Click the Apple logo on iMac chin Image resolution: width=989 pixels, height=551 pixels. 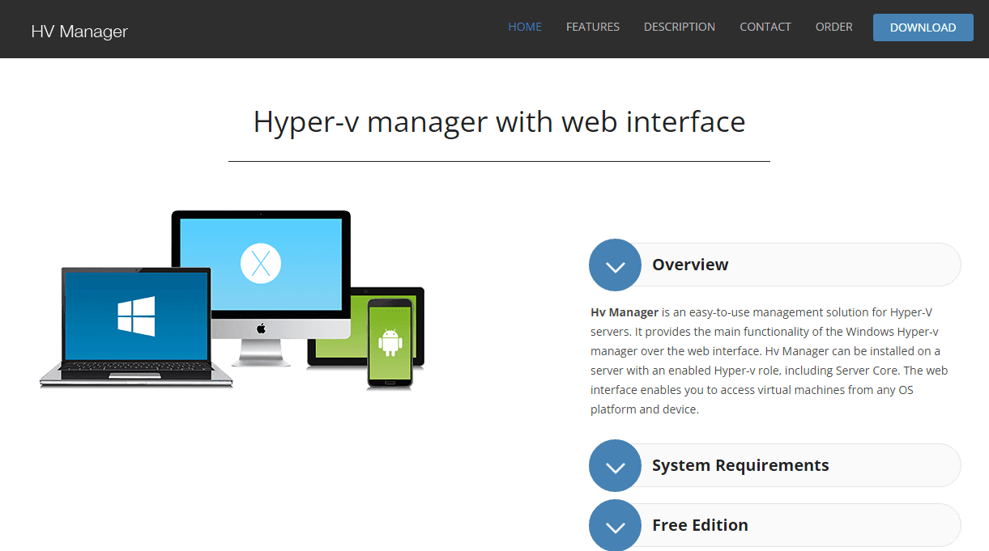tap(261, 328)
